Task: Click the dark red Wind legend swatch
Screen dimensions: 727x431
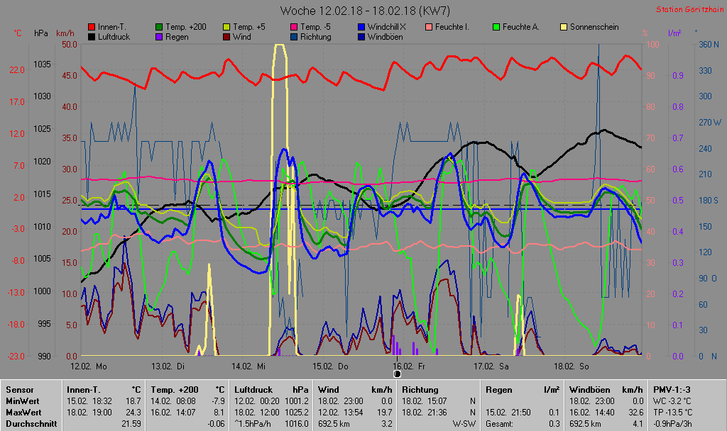Action: coord(226,37)
